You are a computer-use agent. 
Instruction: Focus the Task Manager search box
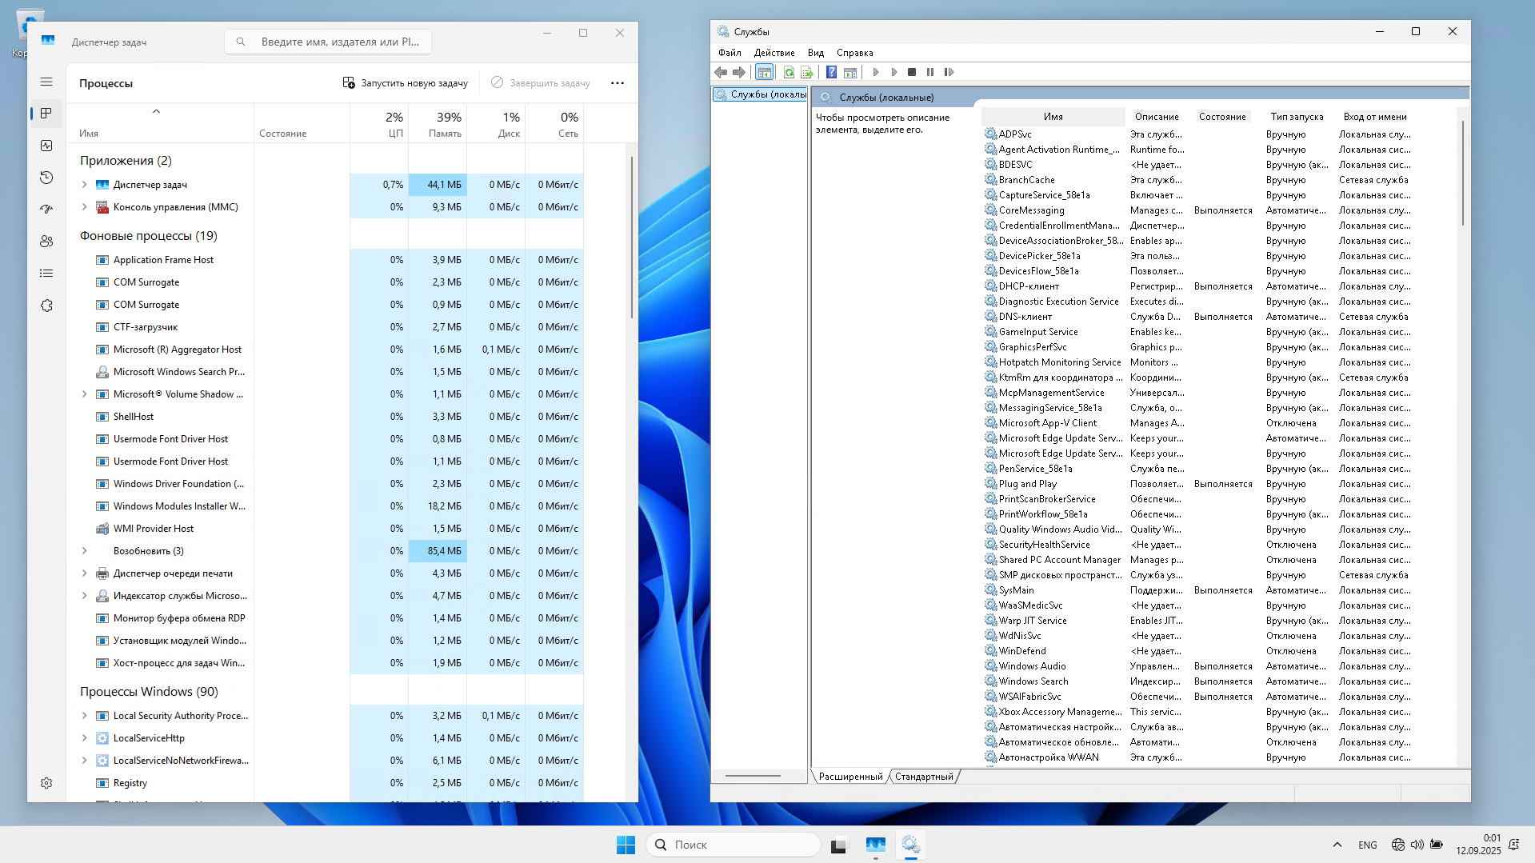point(328,42)
